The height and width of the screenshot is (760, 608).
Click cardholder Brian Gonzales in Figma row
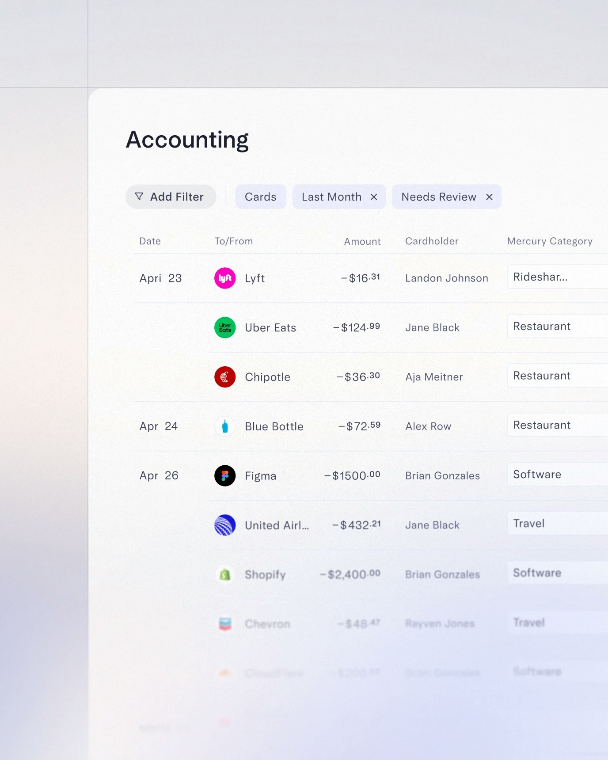(442, 476)
